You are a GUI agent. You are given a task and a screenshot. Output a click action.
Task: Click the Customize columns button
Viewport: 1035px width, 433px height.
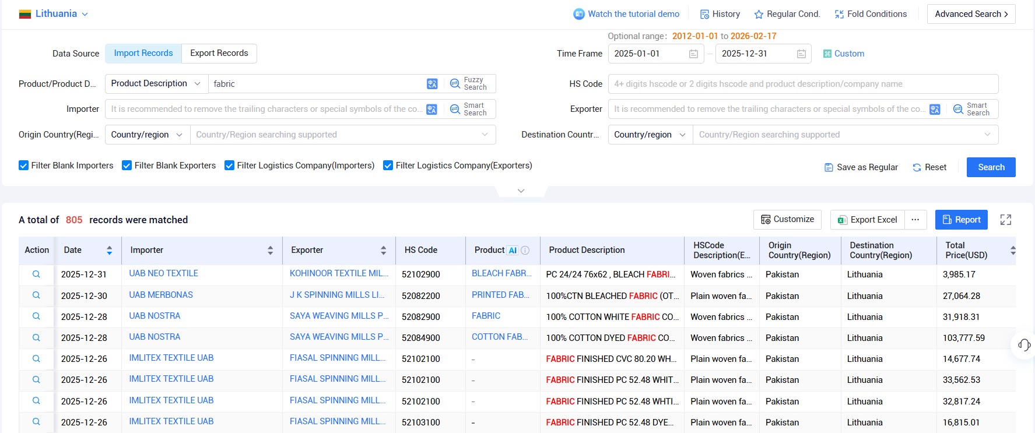tap(787, 219)
